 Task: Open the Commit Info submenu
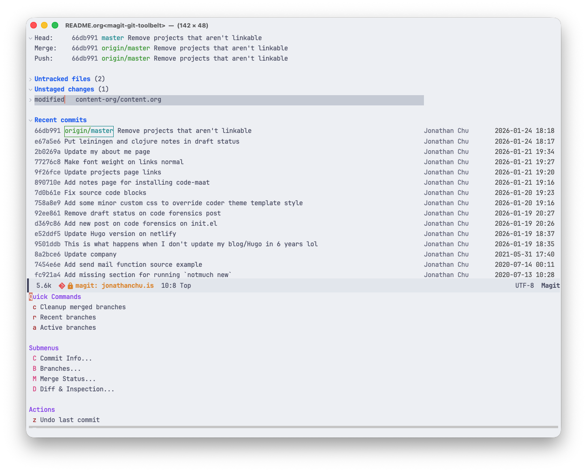point(66,358)
